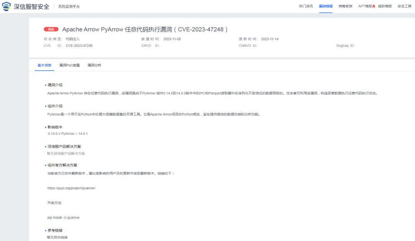Click the pip install -U pyarrow command
Viewport: 415px width, 241px height.
[63, 218]
